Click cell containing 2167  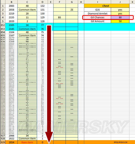11,35
